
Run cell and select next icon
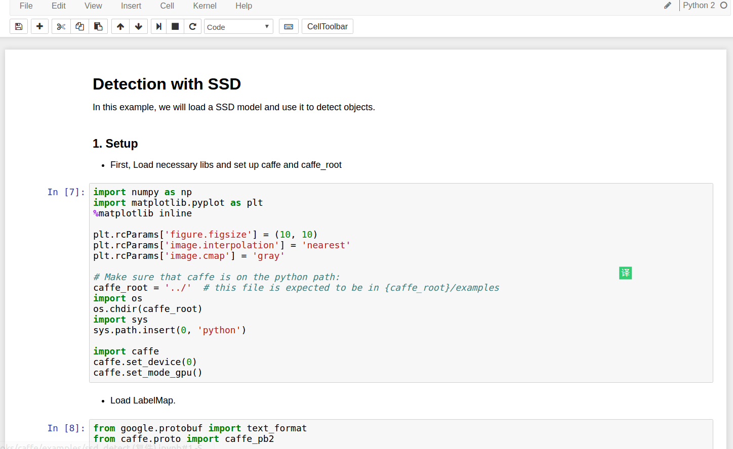159,26
